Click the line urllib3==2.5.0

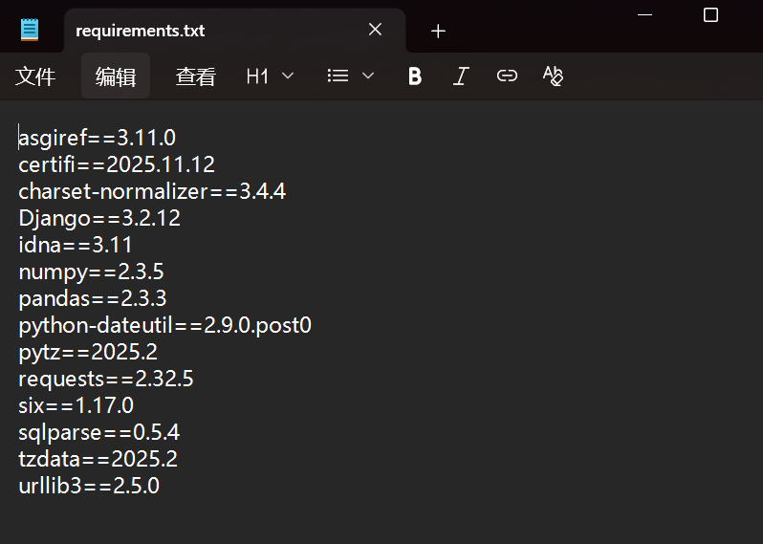(x=89, y=486)
